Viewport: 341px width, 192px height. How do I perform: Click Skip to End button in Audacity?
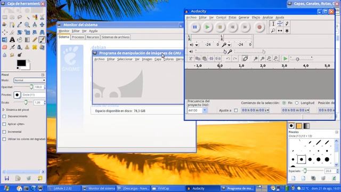click(x=245, y=27)
